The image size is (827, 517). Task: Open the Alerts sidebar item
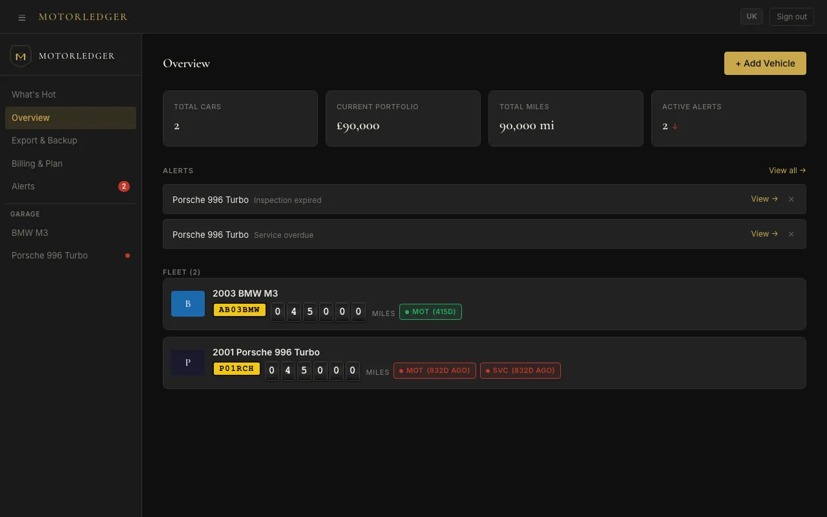[x=71, y=186]
